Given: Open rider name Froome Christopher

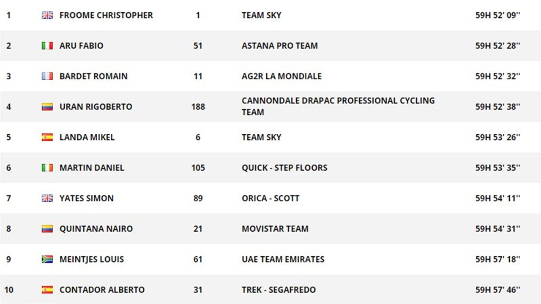Looking at the screenshot, I should [106, 15].
